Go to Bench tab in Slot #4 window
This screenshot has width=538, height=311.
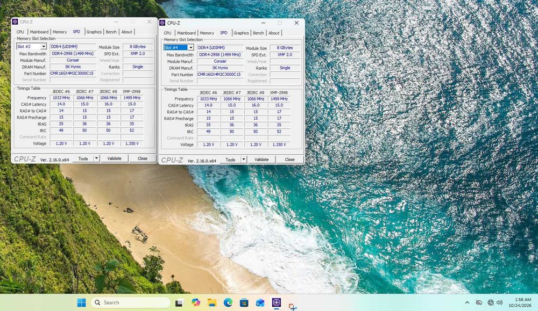[x=258, y=33]
